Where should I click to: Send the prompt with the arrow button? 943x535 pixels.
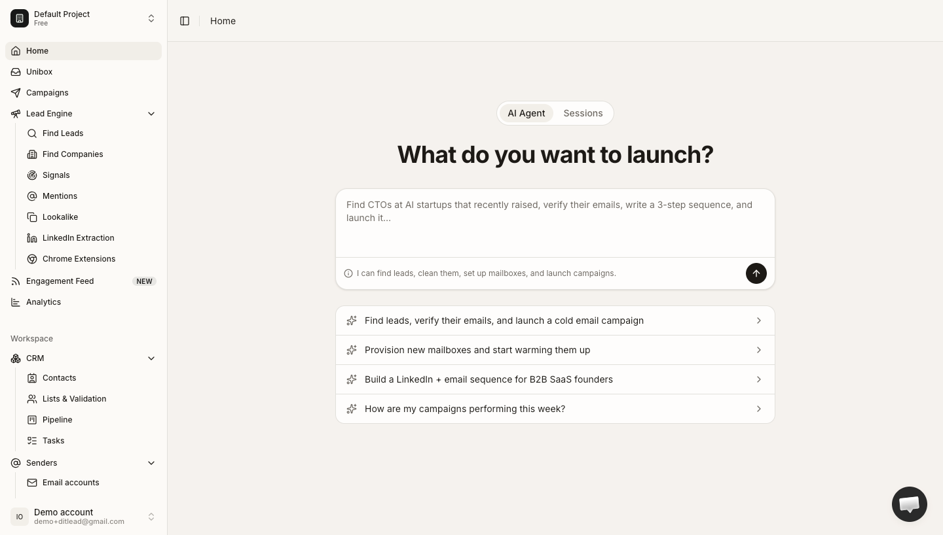756,273
